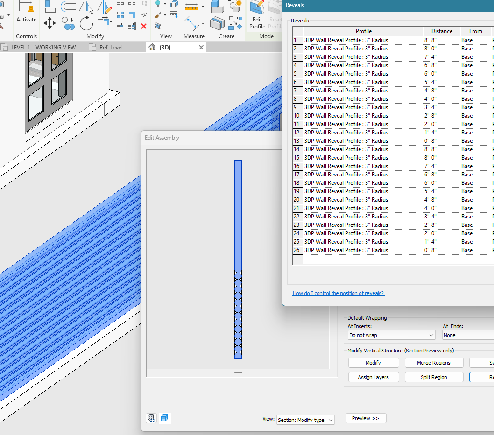Click the empty new row below row 26
494x435 pixels.
[393, 259]
